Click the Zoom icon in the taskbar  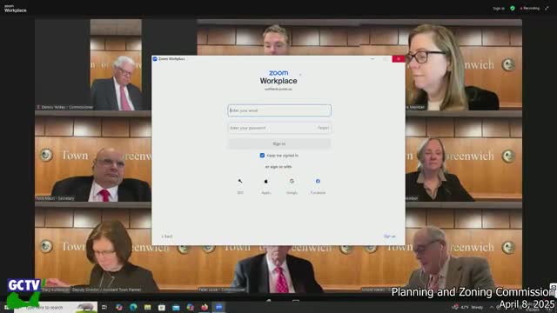pos(218,307)
